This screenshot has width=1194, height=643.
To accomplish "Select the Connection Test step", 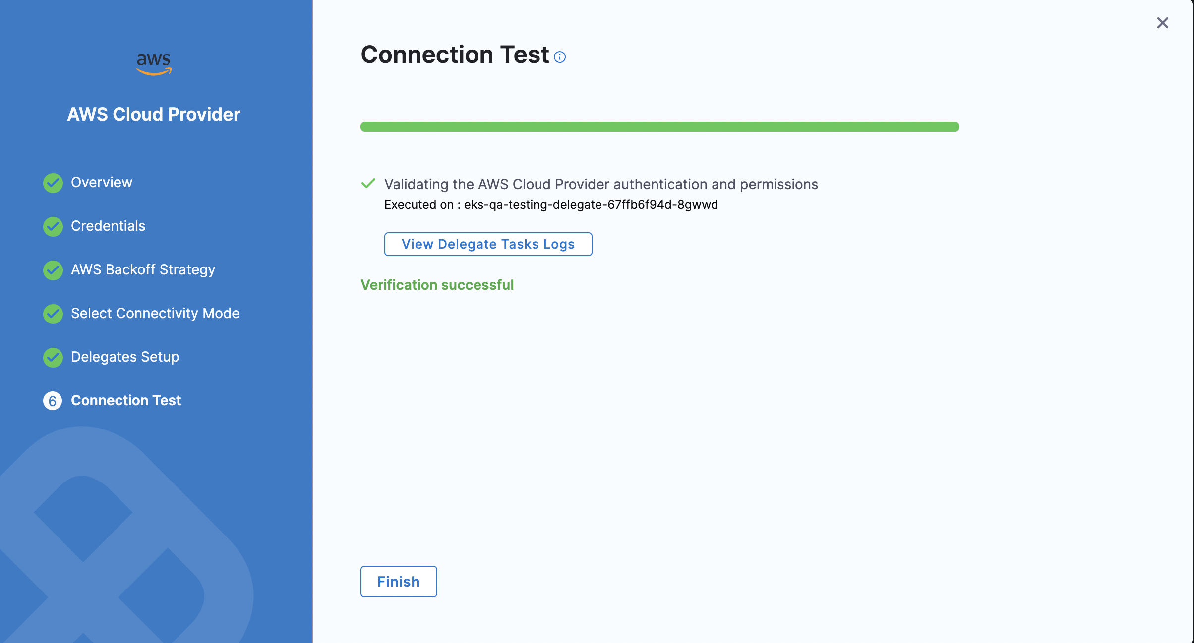I will [126, 400].
